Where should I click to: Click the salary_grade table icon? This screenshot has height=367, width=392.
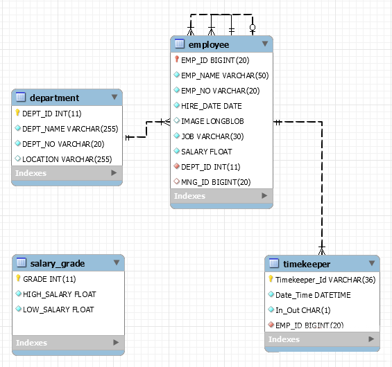(x=22, y=262)
